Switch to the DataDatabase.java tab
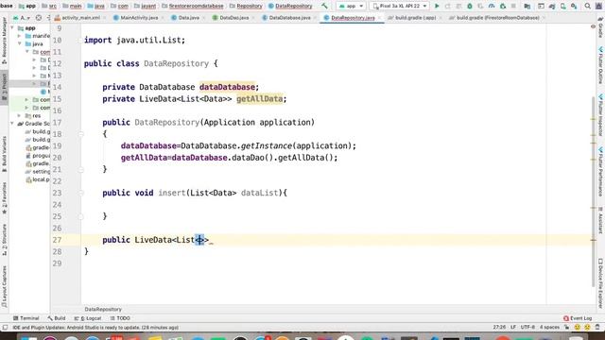The image size is (605, 340). [x=289, y=18]
